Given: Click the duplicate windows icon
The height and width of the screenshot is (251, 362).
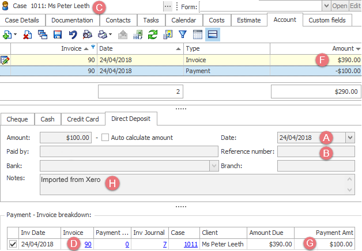Looking at the screenshot, I should click(x=43, y=35).
